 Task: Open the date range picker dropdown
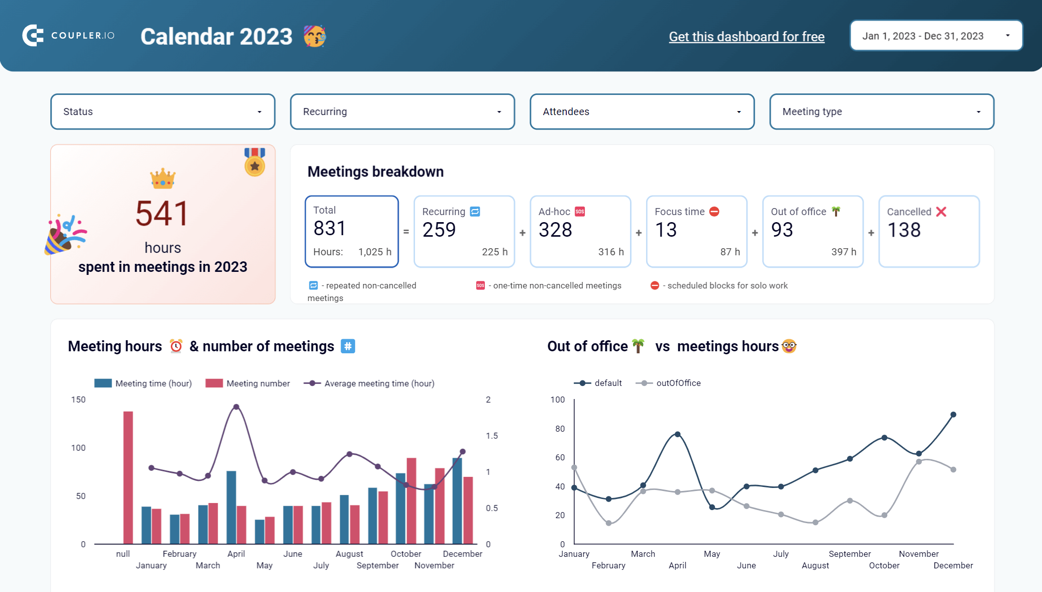936,36
